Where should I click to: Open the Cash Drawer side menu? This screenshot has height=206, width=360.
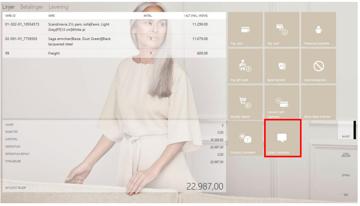tap(346, 155)
